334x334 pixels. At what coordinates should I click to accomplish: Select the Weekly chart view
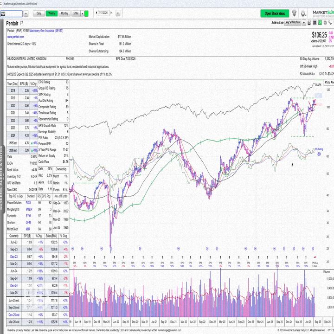(51, 13)
